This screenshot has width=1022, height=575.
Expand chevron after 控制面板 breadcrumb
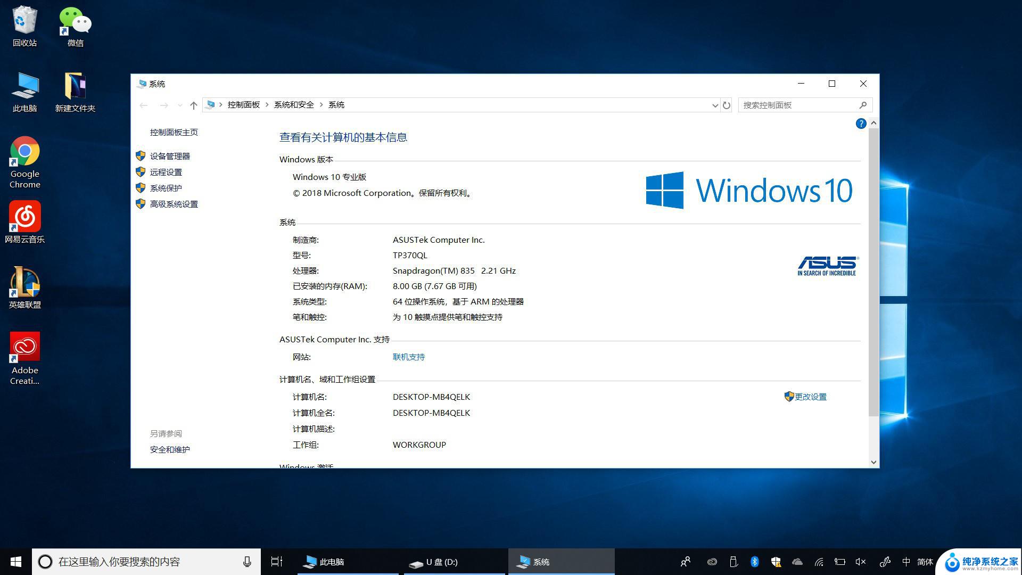267,105
